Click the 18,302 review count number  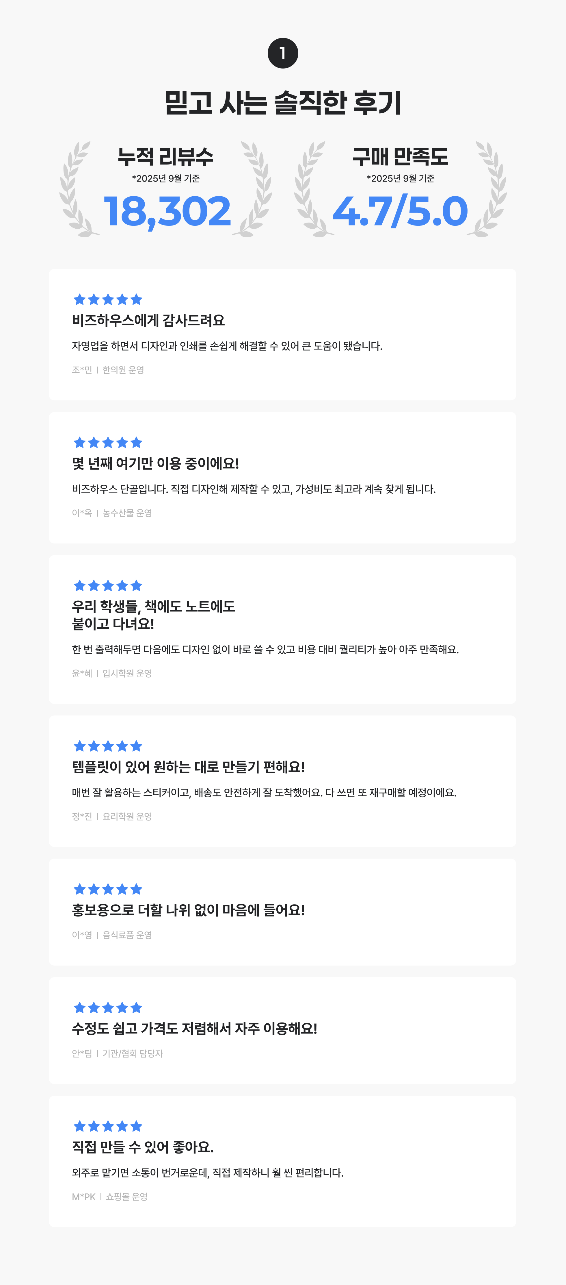tap(167, 212)
